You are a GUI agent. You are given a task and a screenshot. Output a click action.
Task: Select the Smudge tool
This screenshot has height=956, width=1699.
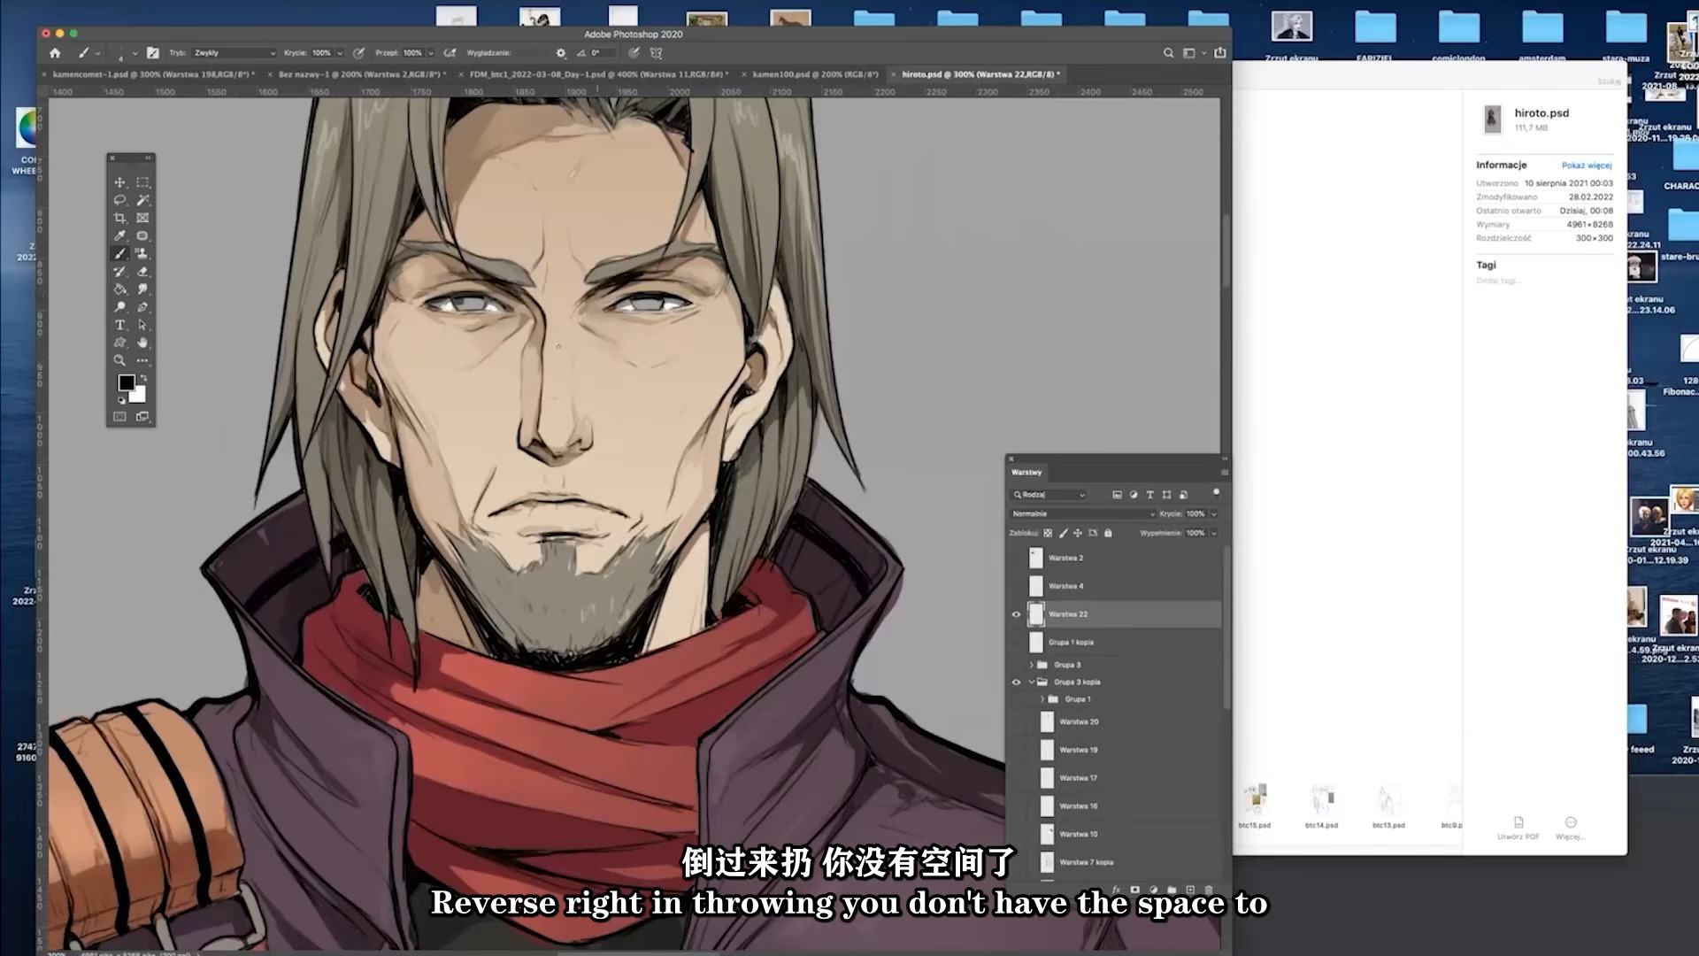click(142, 289)
